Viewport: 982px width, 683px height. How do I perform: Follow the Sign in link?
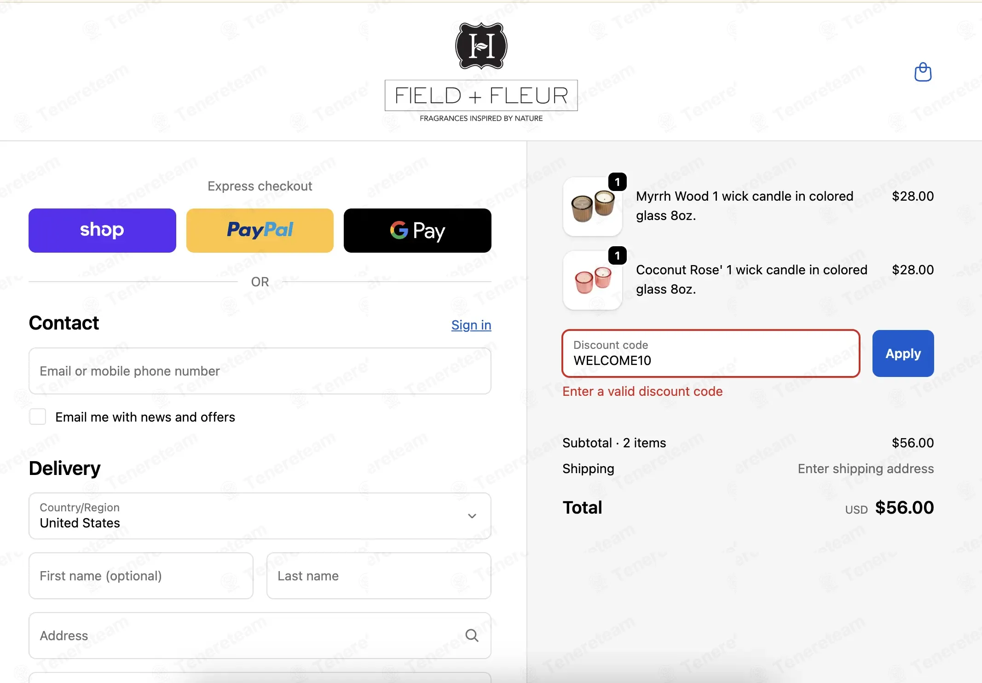[x=471, y=325]
